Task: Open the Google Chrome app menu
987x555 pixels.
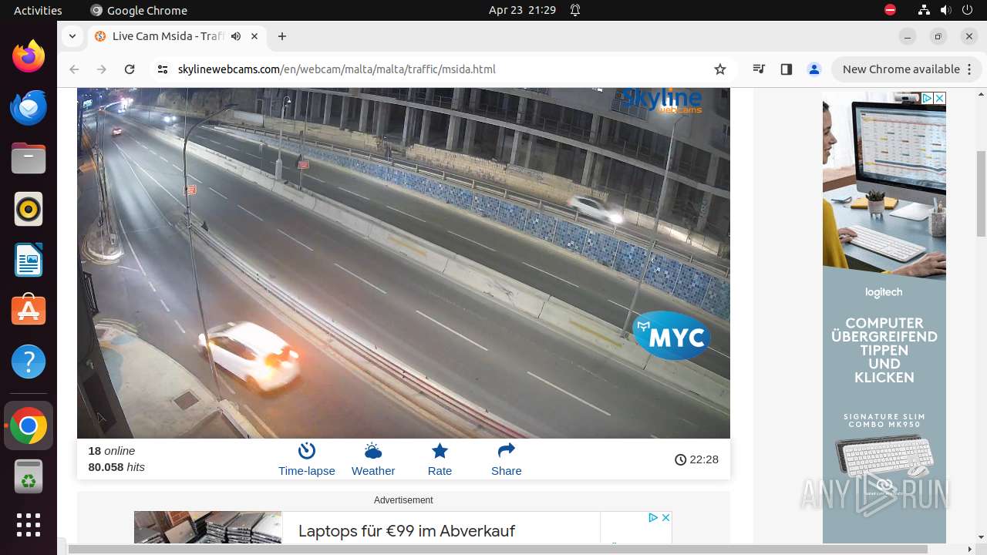Action: 139,10
